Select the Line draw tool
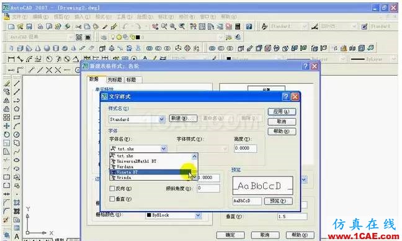402x241 pixels. pyautogui.click(x=17, y=83)
